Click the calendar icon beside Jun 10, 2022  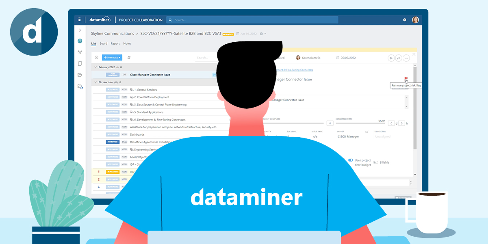tap(237, 34)
